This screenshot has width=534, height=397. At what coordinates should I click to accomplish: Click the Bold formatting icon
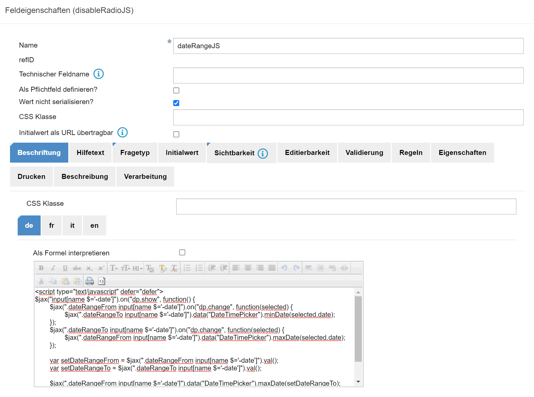click(x=41, y=268)
